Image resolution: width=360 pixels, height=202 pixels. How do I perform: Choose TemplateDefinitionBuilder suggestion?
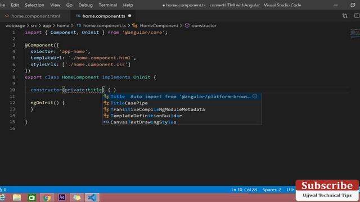click(x=182, y=116)
